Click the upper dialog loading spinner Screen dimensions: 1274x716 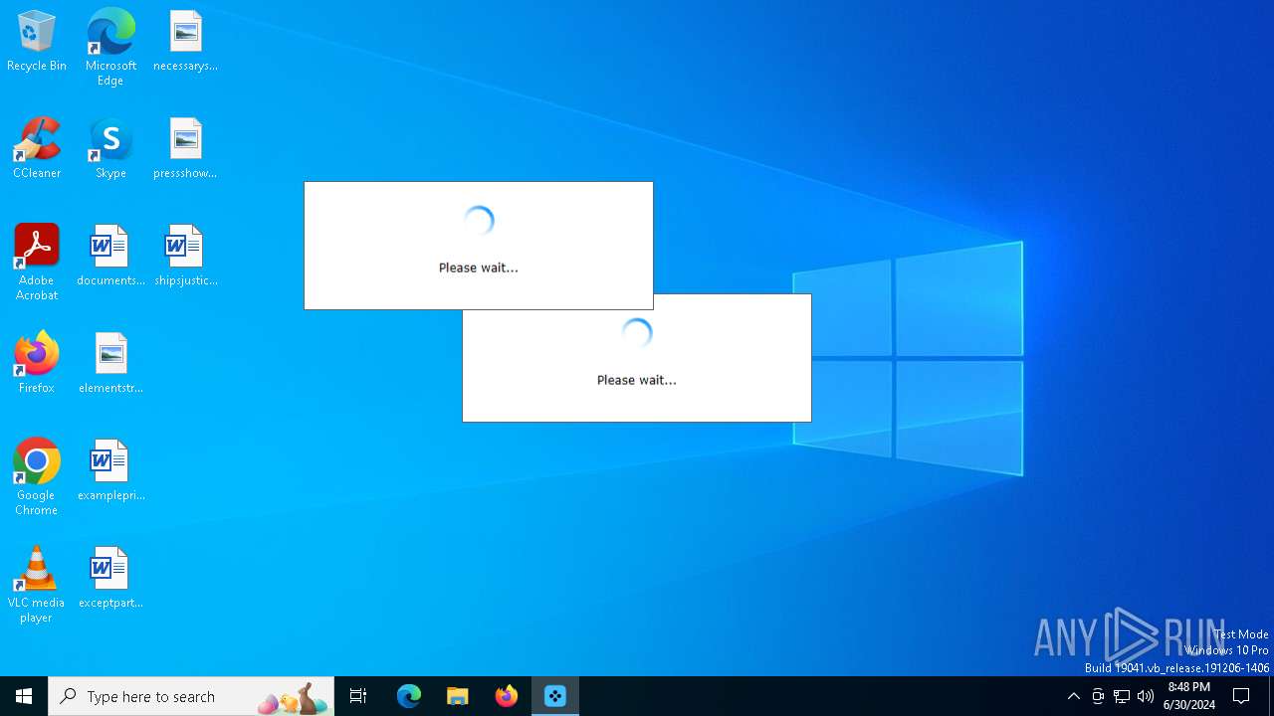(x=479, y=221)
